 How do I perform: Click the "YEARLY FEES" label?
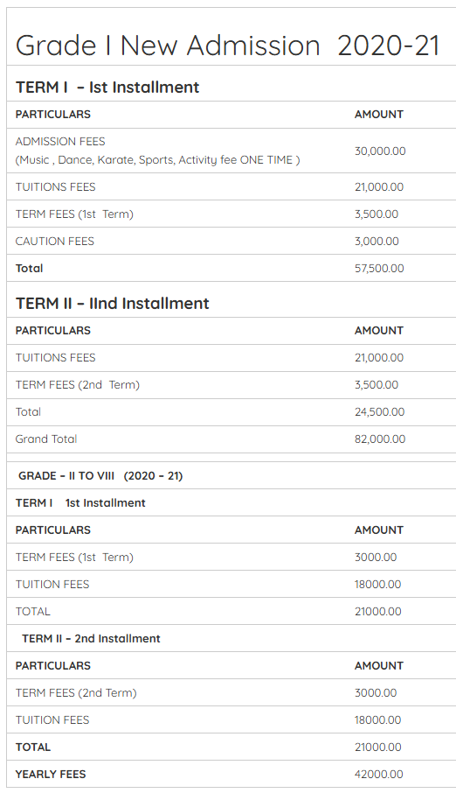coord(51,775)
